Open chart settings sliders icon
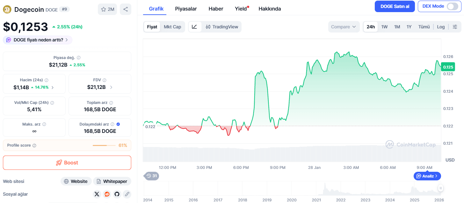 [x=455, y=27]
